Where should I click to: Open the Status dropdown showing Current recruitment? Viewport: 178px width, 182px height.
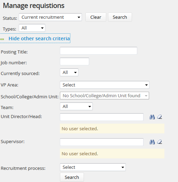point(50,17)
